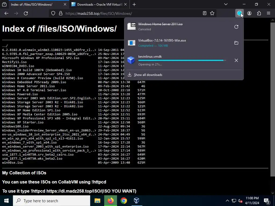Download Windows Storage Server 2003 R2 - Disk02.iso
Viewport: 275px width, 206px height.
coord(43,106)
